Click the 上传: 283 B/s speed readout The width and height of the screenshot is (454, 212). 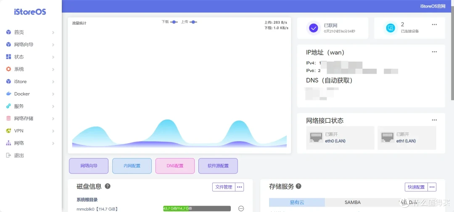pyautogui.click(x=275, y=22)
